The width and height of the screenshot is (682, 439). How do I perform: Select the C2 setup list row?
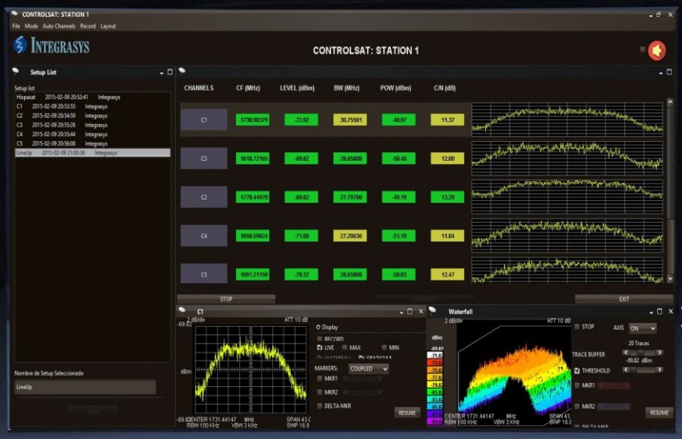pos(93,115)
